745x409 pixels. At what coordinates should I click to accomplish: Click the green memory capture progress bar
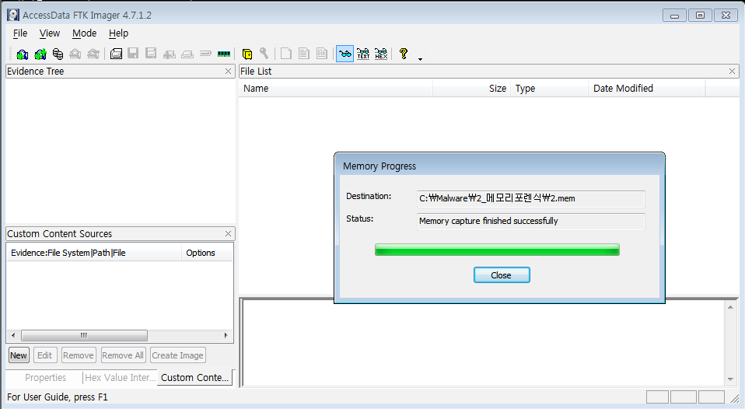tap(497, 250)
